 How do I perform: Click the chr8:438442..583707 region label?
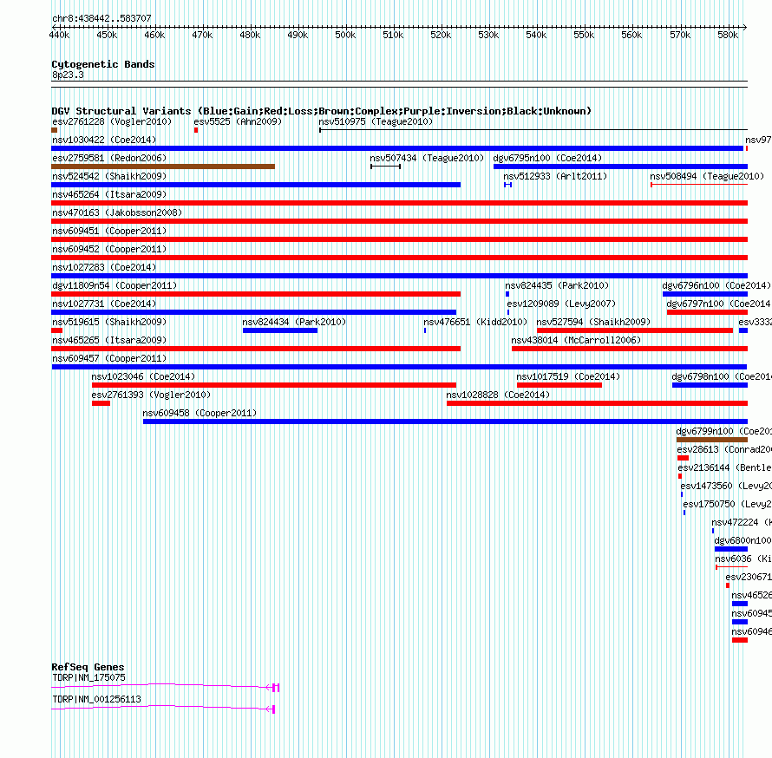coord(101,19)
